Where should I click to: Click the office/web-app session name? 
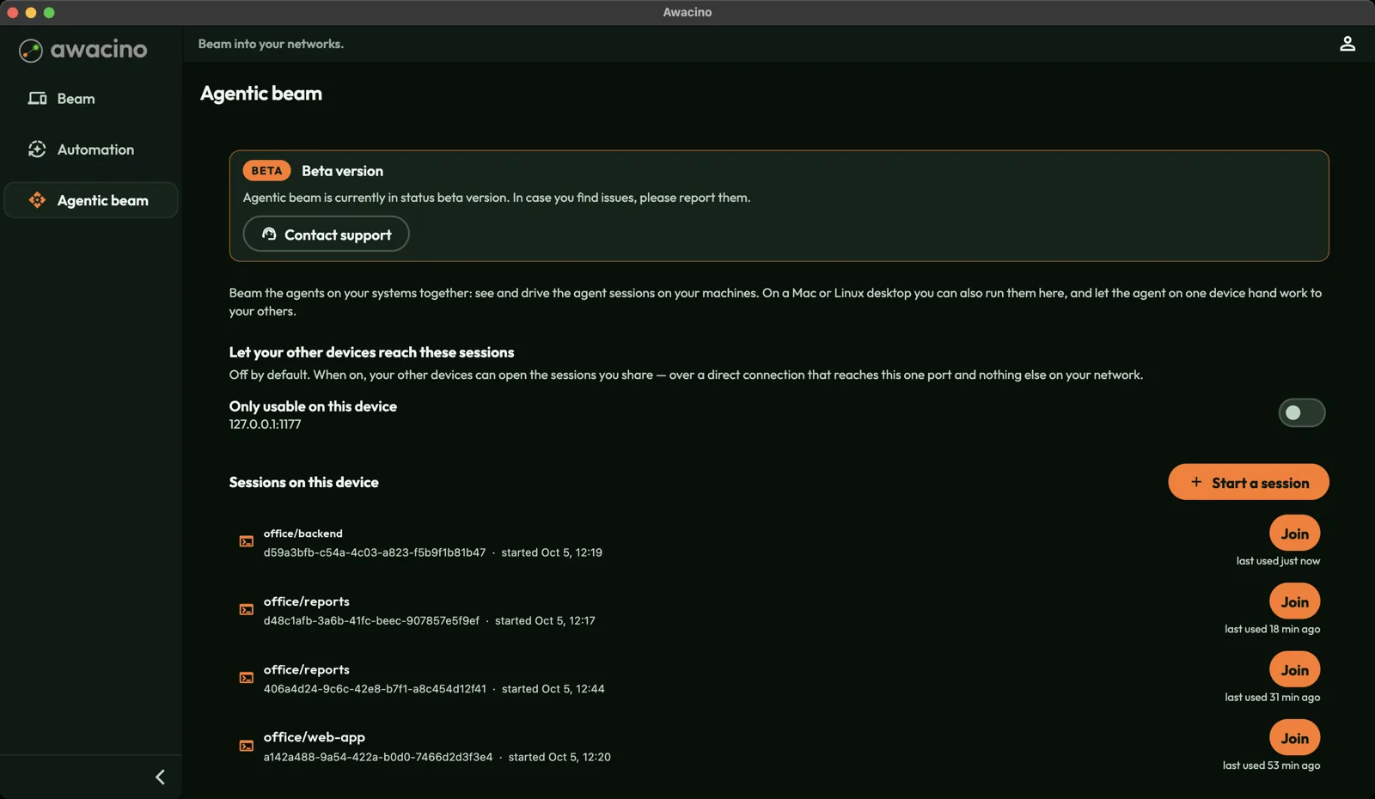pyautogui.click(x=314, y=737)
